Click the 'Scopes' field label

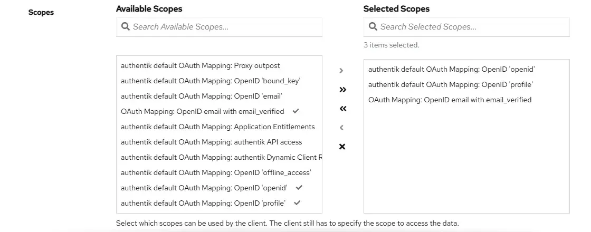tap(41, 12)
